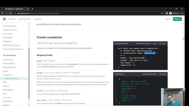Click the browser back arrow
Viewport: 189px width, 106px height.
pos(3,13)
